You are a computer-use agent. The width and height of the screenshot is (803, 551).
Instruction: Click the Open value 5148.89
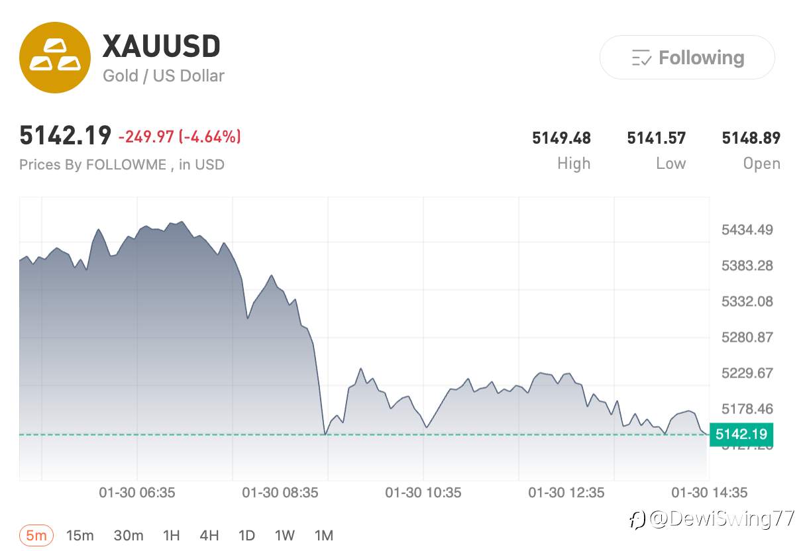751,138
